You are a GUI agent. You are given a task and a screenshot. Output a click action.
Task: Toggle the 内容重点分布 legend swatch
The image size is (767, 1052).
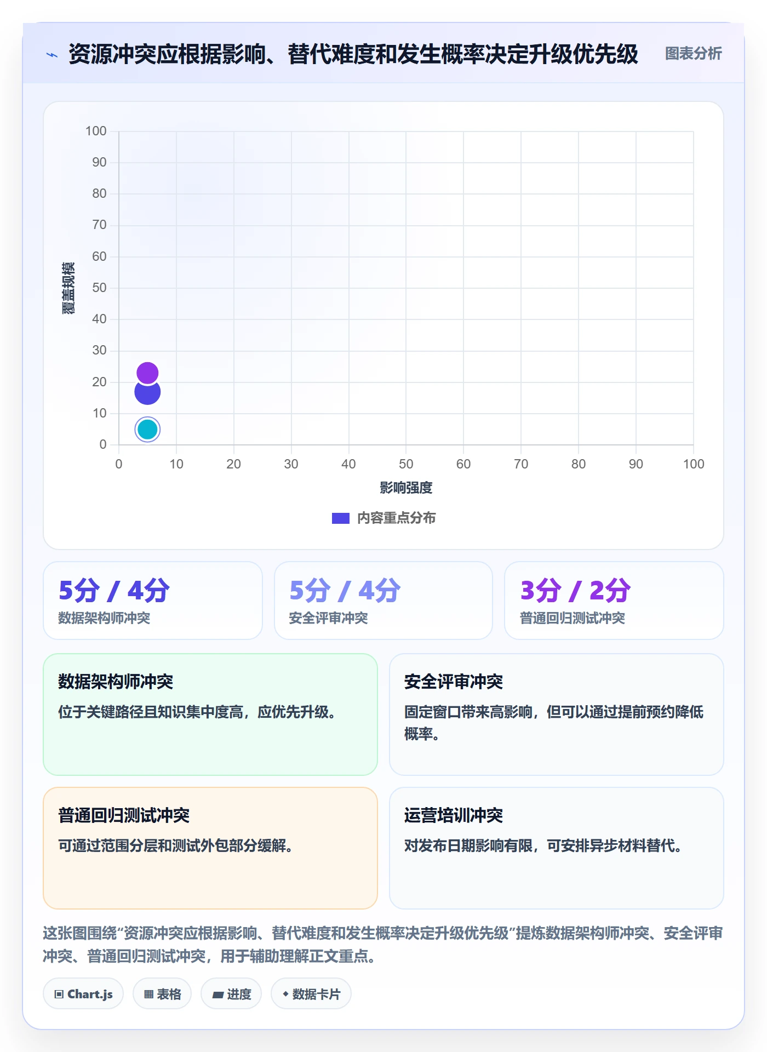tap(341, 518)
